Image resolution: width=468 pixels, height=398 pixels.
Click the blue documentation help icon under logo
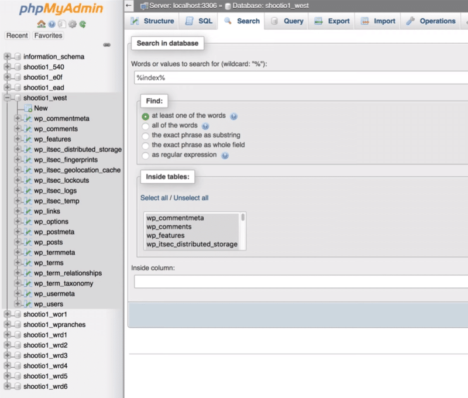pos(51,24)
